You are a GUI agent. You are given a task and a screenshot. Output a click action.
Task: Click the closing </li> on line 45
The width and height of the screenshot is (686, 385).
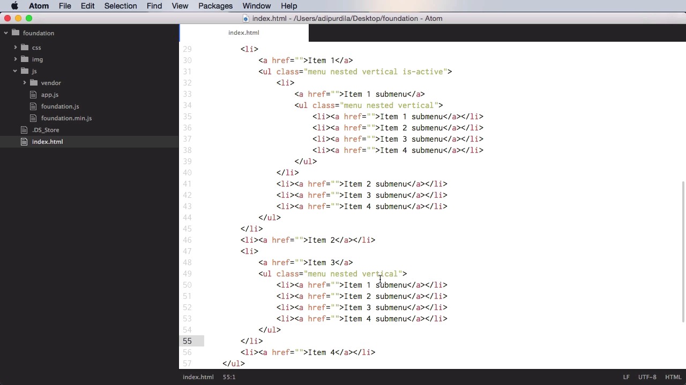[x=252, y=229]
